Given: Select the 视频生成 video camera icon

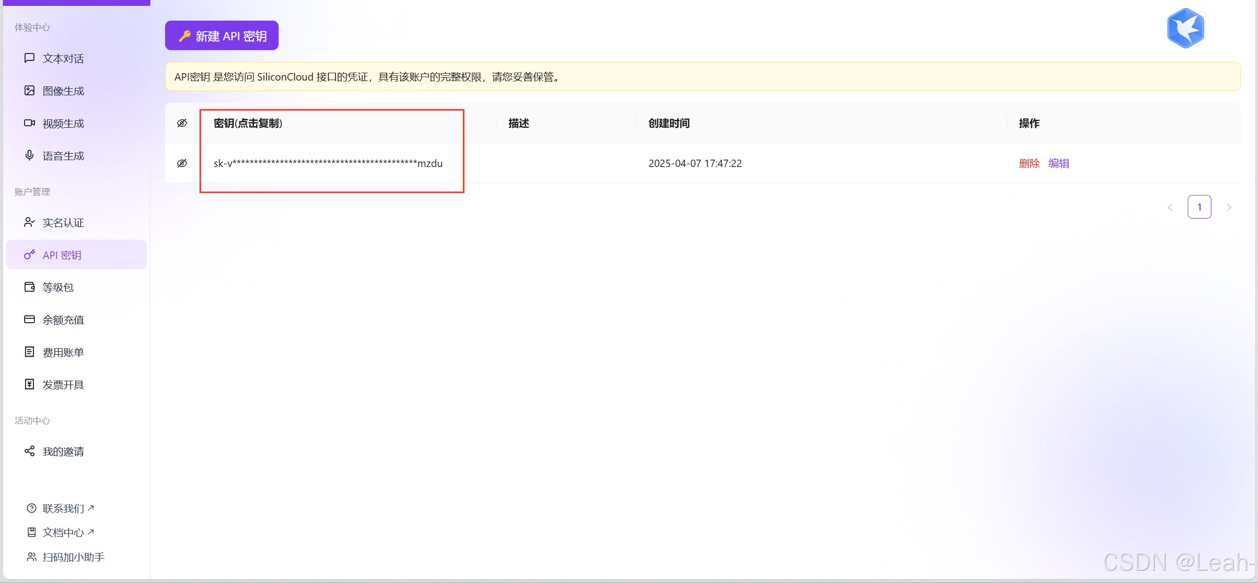Looking at the screenshot, I should 29,123.
